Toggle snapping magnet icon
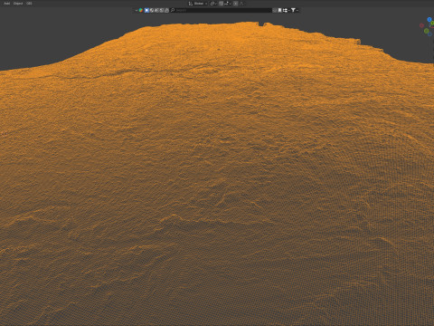 click(221, 4)
